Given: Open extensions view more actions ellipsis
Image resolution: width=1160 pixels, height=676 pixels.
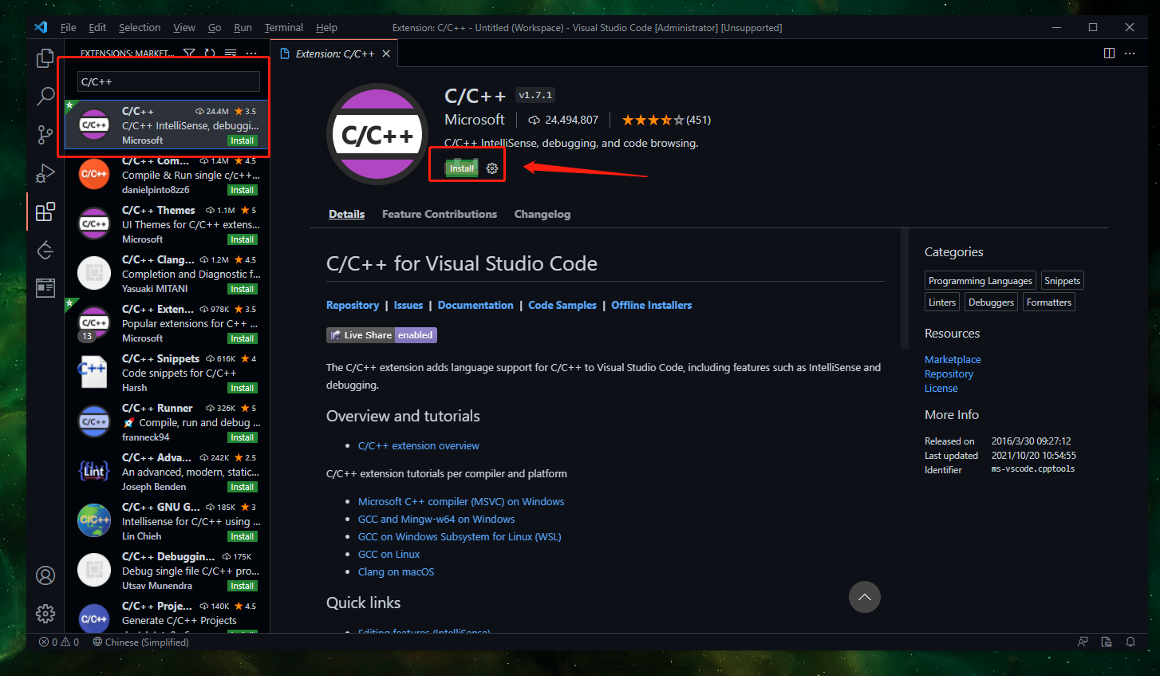Looking at the screenshot, I should pyautogui.click(x=251, y=53).
